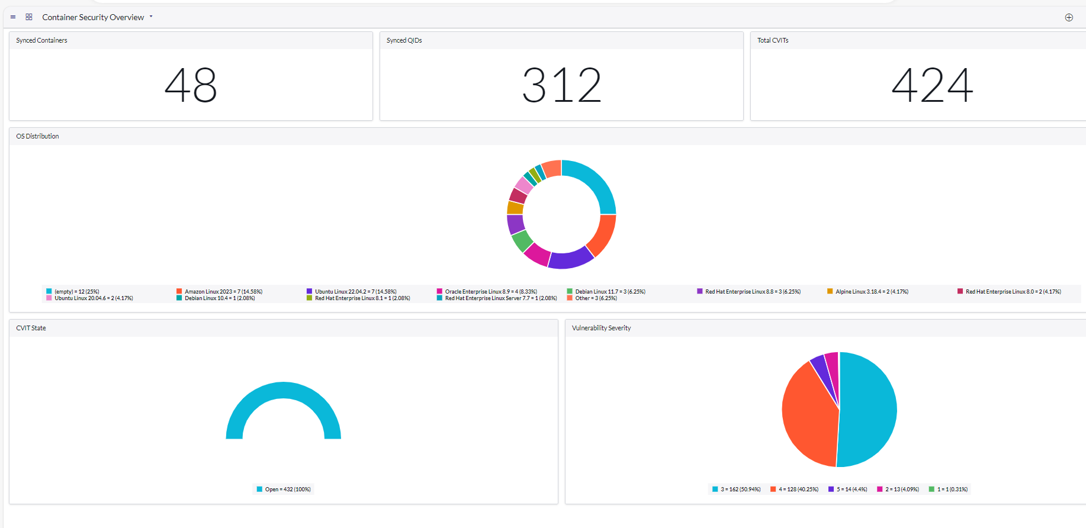Toggle legend entry 'Other = 3 (6.25%)'

[x=592, y=298]
